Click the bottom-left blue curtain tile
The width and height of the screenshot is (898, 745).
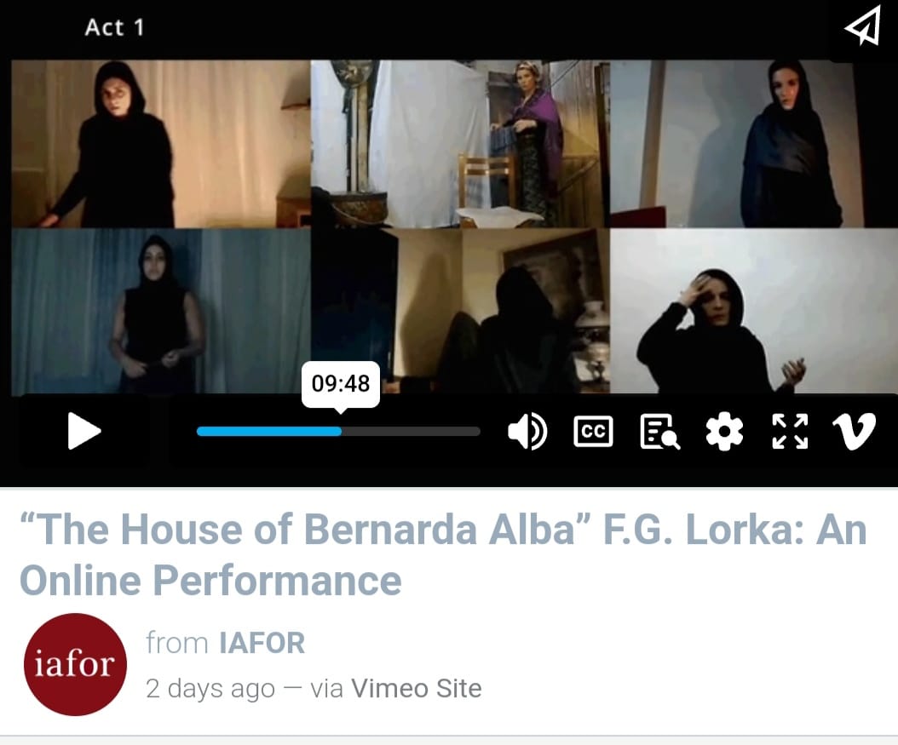point(161,311)
